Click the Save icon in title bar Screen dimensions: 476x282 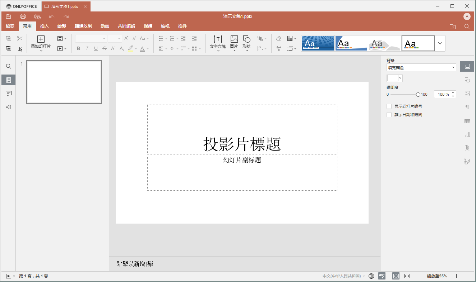point(9,16)
